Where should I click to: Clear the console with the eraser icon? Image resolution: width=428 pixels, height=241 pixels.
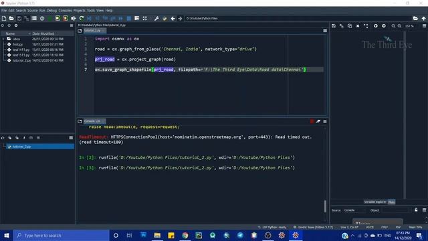[x=318, y=121]
